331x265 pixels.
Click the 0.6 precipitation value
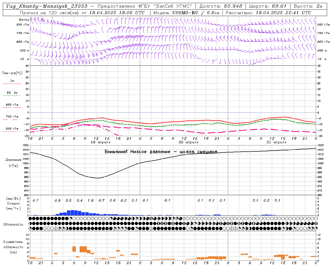[112, 200]
